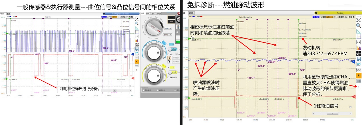Open spectrum histogram icon in left oscilloscope toolbar
This screenshot has height=125, width=362.
pyautogui.click(x=136, y=40)
